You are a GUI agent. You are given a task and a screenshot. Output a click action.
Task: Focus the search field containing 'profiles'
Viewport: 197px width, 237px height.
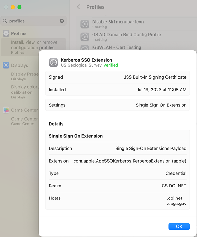(33, 21)
